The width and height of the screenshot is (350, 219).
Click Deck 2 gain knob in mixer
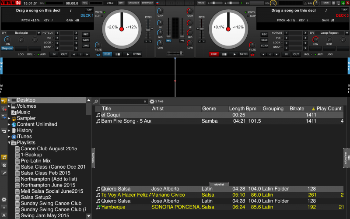tap(190, 11)
